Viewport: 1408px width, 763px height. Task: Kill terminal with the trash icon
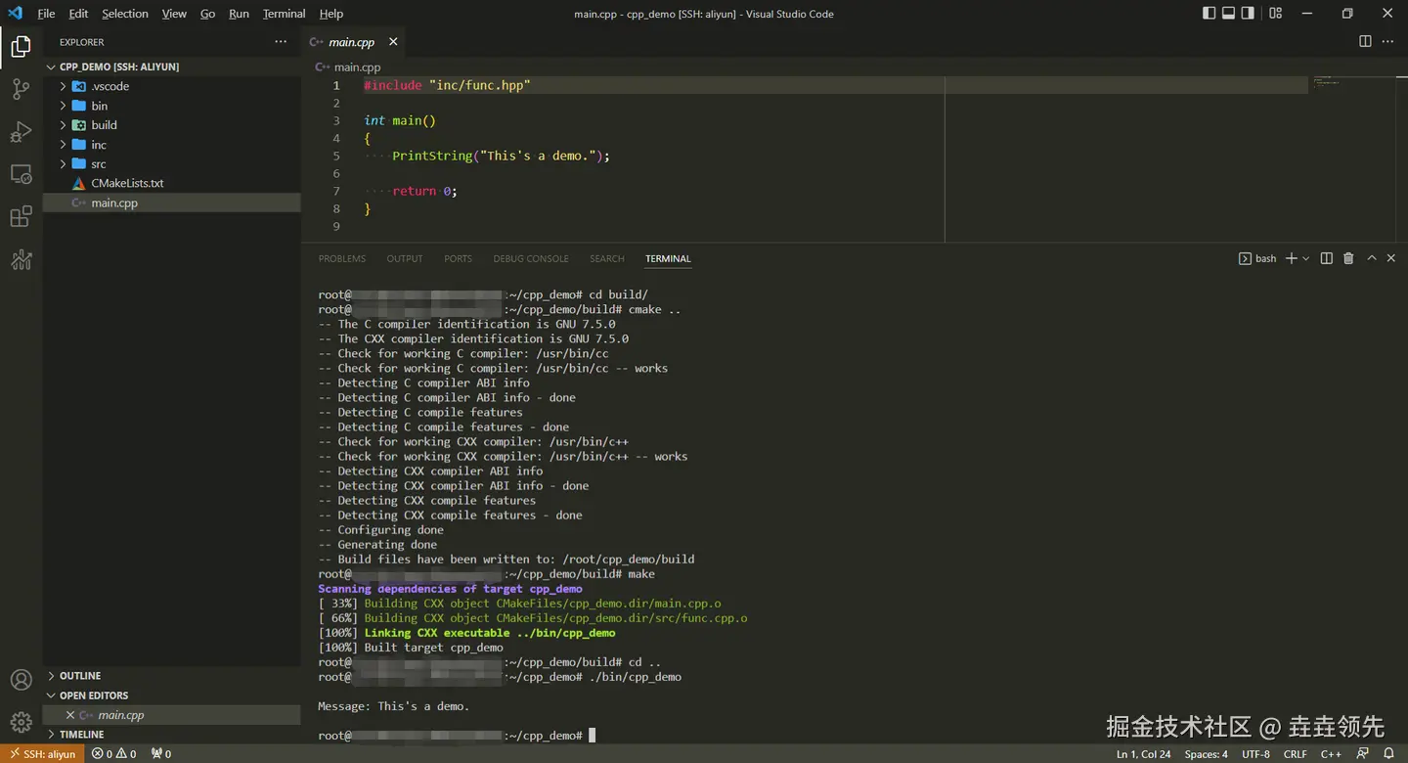(x=1348, y=258)
